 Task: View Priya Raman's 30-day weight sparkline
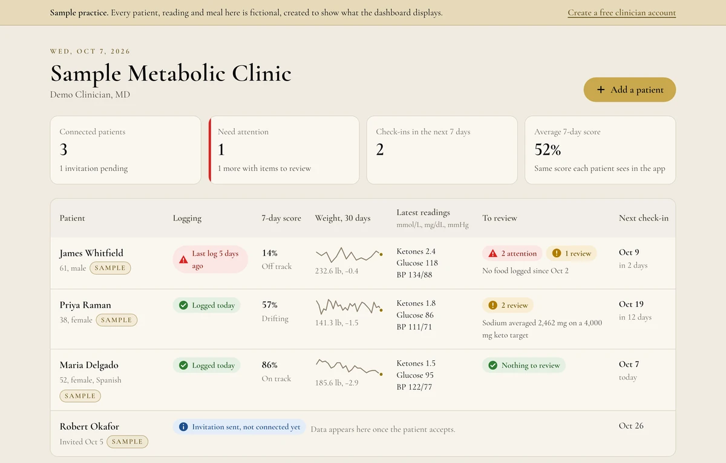349,306
